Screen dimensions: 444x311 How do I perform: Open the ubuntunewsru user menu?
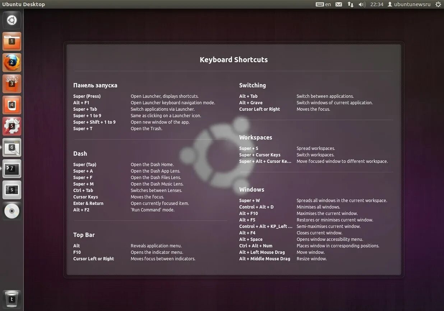tap(409, 4)
